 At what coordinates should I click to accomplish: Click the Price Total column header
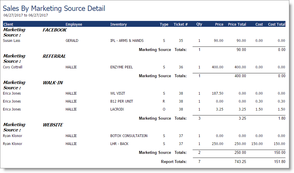click(237, 24)
